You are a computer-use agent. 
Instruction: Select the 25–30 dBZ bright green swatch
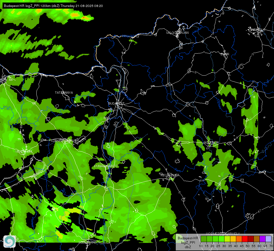pos(221,239)
